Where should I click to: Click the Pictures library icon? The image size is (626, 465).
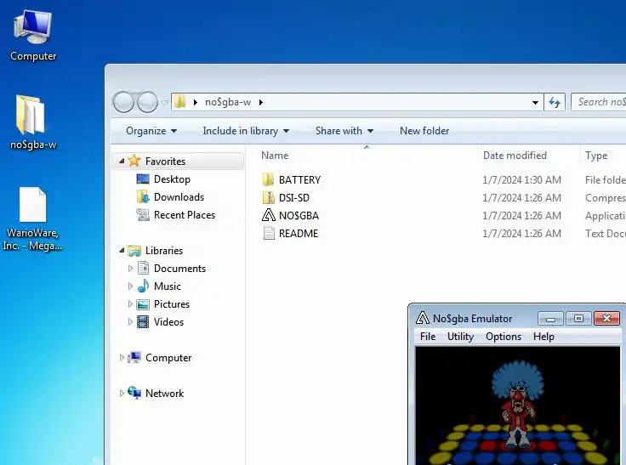pos(143,304)
